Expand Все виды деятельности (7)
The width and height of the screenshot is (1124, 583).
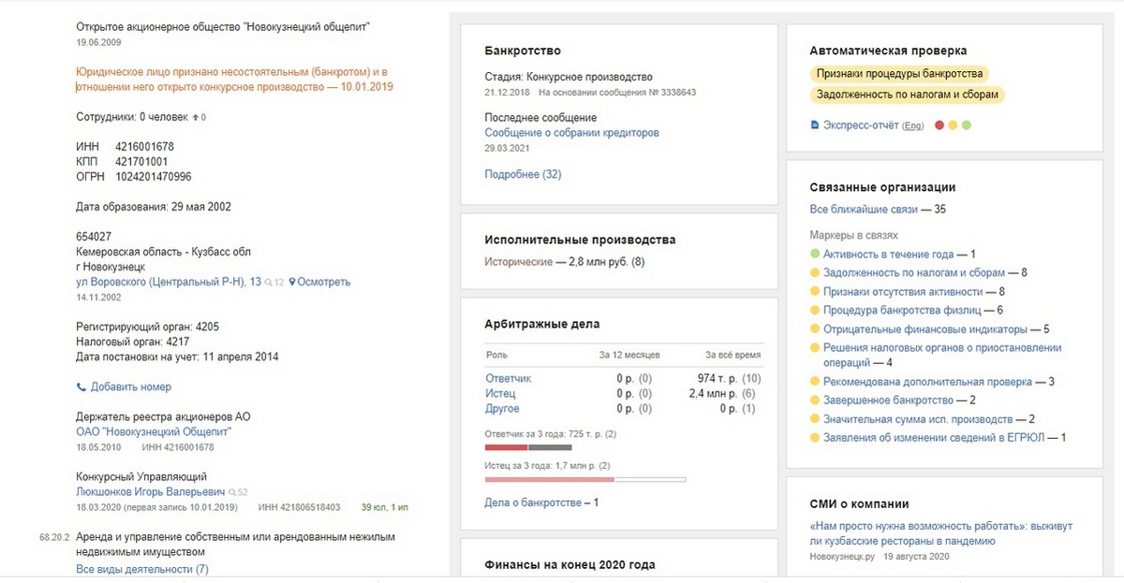click(x=142, y=569)
